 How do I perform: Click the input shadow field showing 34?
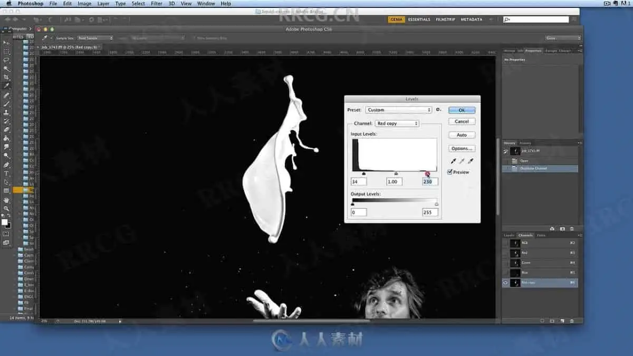pos(359,181)
